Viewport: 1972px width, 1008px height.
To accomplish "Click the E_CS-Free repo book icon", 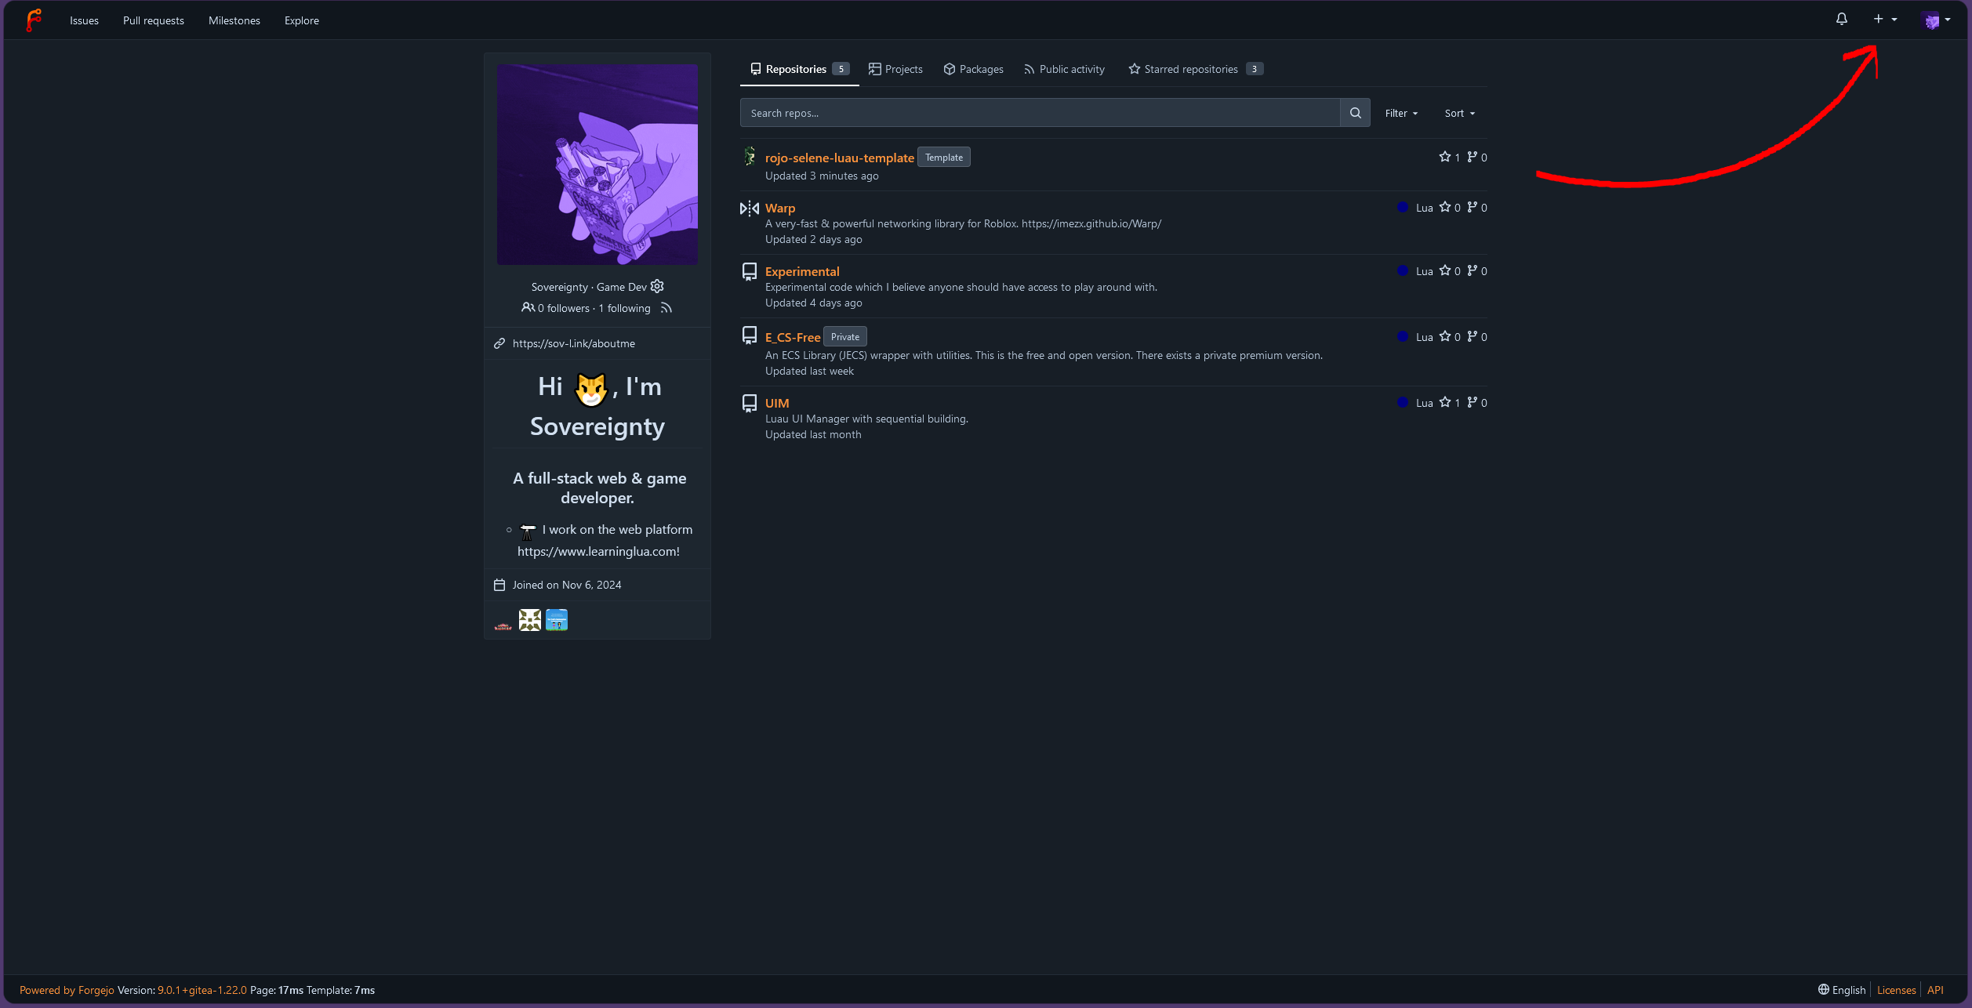I will pos(750,335).
